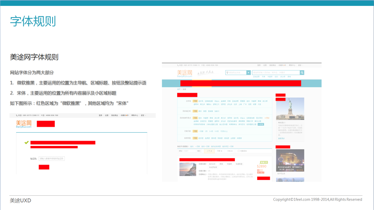Click the orange 美途网 logo in large mockup

[x=184, y=73]
